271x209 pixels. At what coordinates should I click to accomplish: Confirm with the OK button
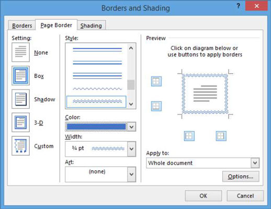[x=204, y=196]
